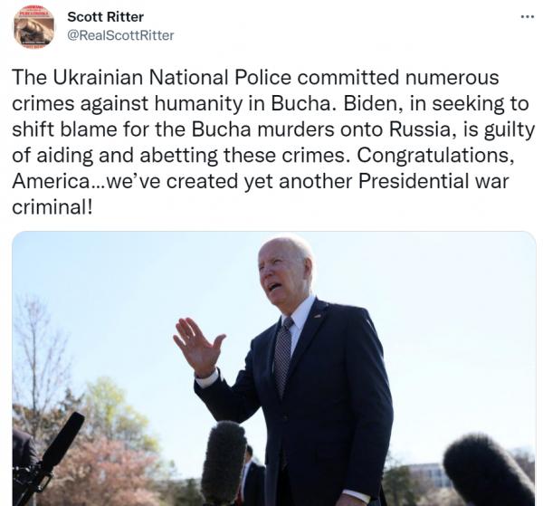543x506 pixels.
Task: Open the tweet's three-dot more options menu
Action: coord(528,16)
